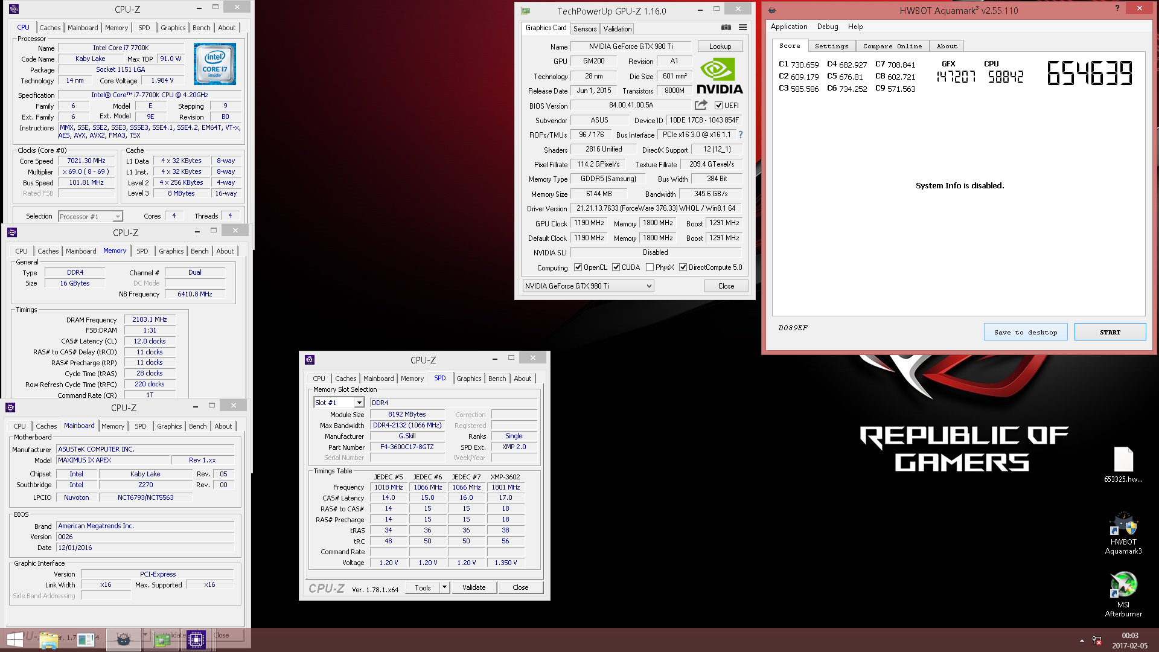Screen dimensions: 1159x652
Task: Click the BIOS share/export icon in GPU-Z
Action: pos(700,105)
